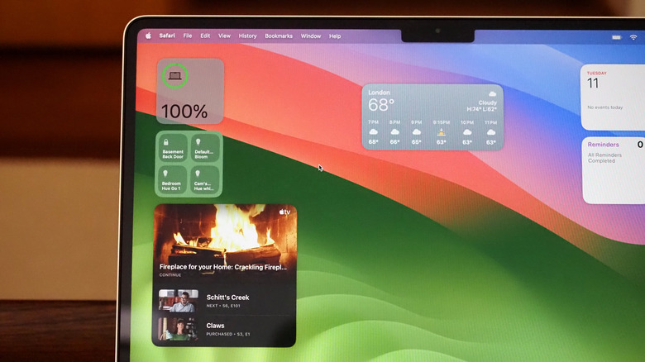Click the 9:15PM sunset icon

point(441,132)
